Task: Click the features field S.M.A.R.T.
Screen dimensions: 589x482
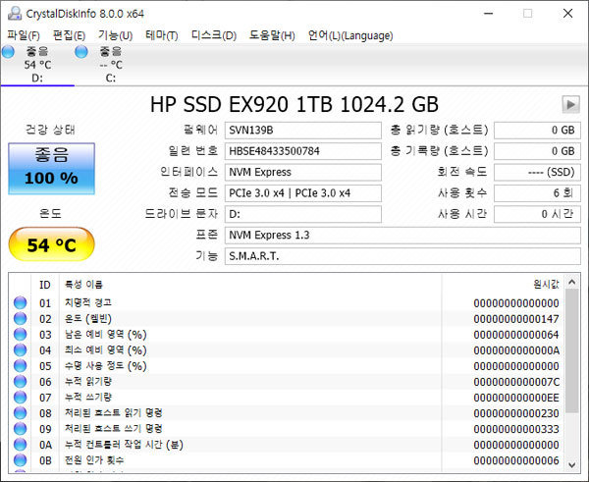Action: (402, 256)
